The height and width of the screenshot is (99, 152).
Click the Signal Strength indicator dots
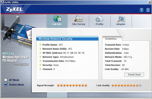coord(72,85)
